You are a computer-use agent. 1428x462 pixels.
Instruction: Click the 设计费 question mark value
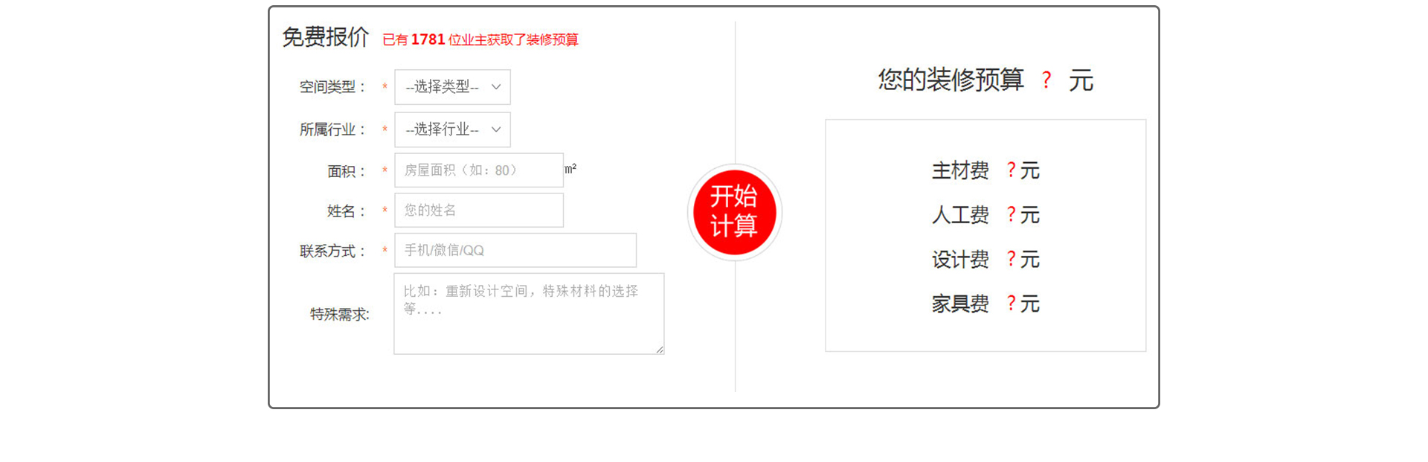point(1011,259)
